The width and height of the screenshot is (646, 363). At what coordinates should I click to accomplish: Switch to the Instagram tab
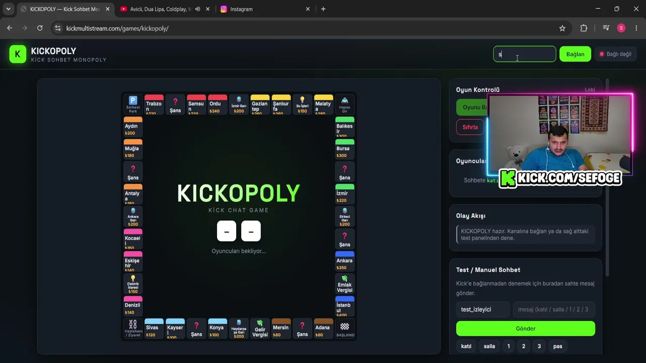coord(265,9)
